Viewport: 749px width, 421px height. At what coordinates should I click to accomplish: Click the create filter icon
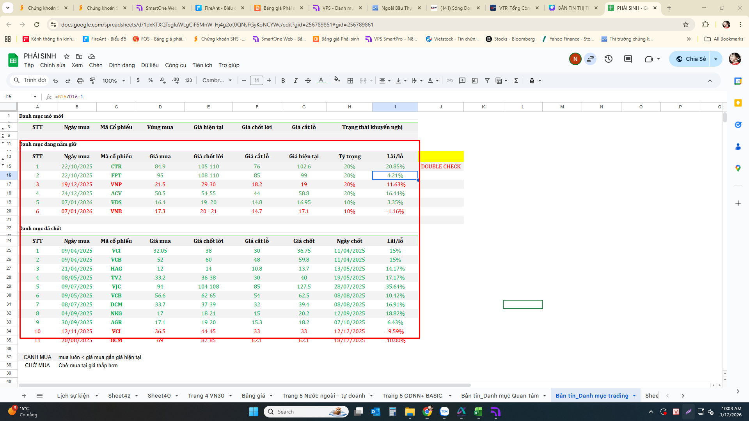tap(487, 81)
